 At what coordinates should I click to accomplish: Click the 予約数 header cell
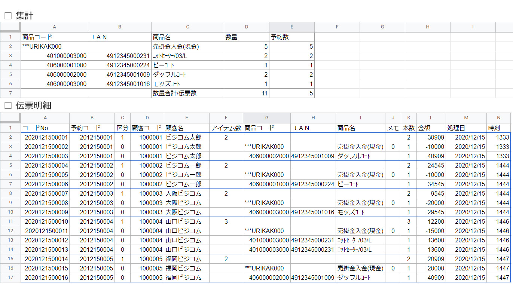coord(291,37)
